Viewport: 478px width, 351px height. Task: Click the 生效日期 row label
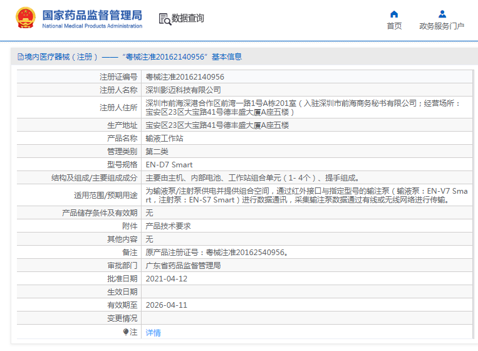pyautogui.click(x=122, y=292)
